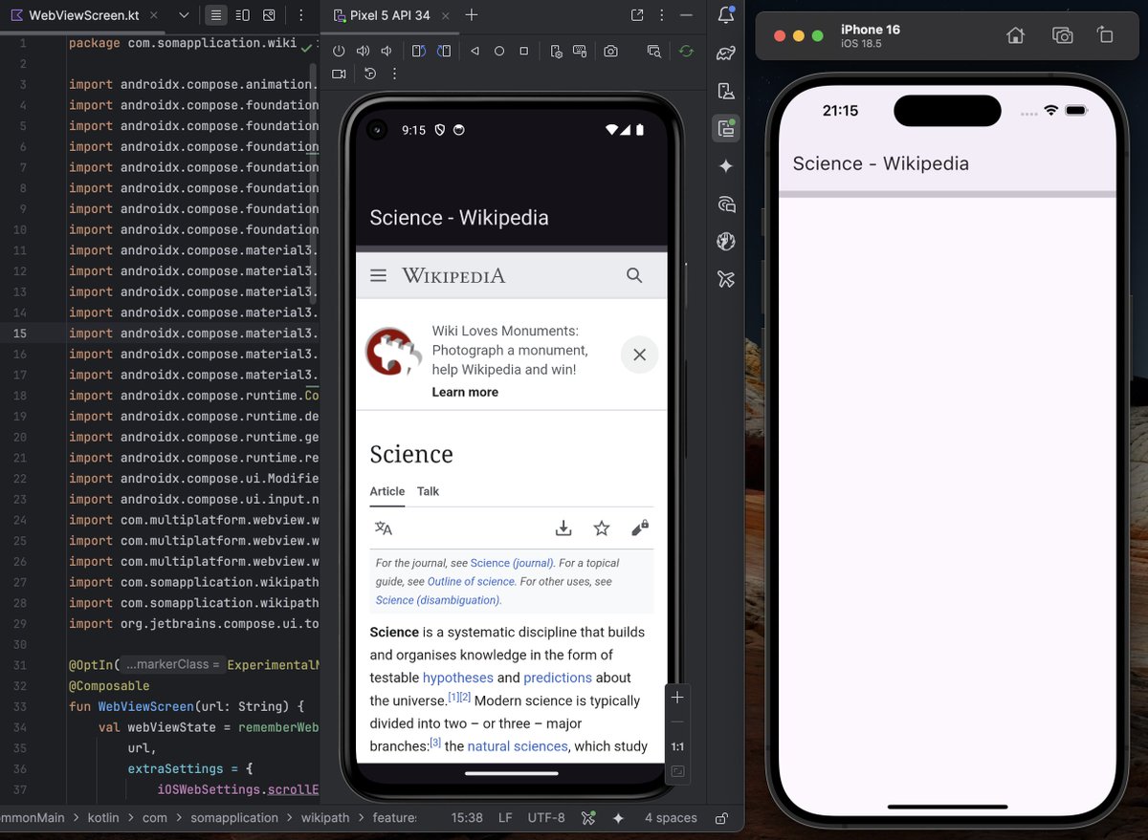Open the Gradle panel via the elephant icon
Viewport: 1148px width, 840px height.
pos(725,54)
